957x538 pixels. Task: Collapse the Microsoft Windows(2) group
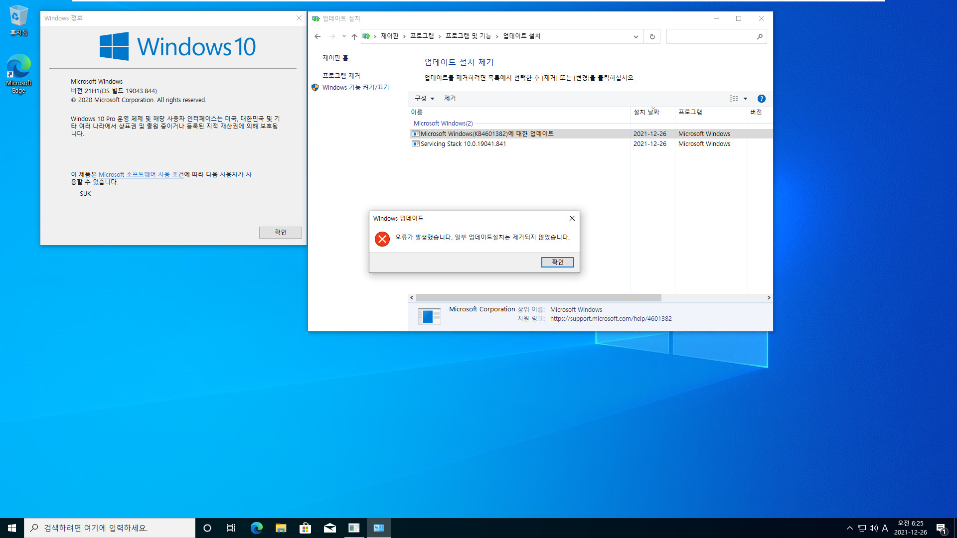click(x=443, y=124)
